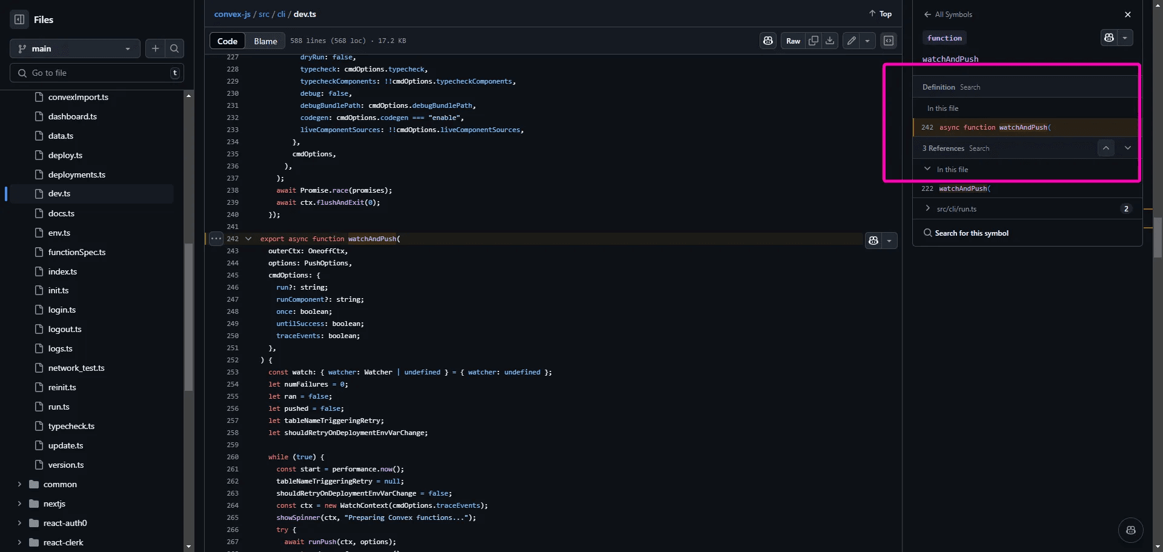Collapse the Files side panel icon
The width and height of the screenshot is (1163, 552).
19,19
